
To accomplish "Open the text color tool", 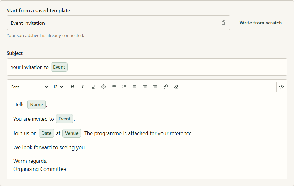I will coord(103,87).
